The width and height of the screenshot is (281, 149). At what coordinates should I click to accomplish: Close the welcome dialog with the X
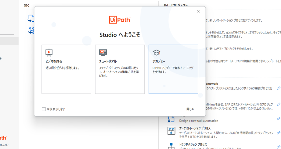point(198,11)
